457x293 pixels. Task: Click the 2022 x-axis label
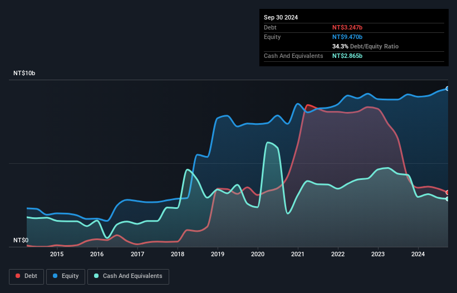[338, 254]
